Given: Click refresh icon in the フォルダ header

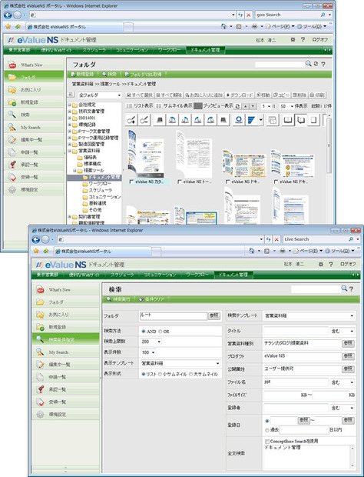Looking at the screenshot, I should pos(316,64).
